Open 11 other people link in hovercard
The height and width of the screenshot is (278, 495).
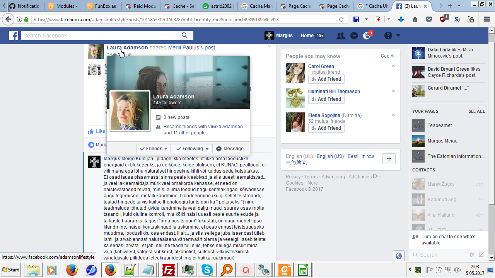tap(189, 133)
